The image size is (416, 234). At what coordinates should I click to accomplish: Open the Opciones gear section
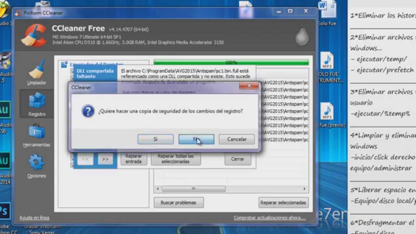tap(36, 166)
